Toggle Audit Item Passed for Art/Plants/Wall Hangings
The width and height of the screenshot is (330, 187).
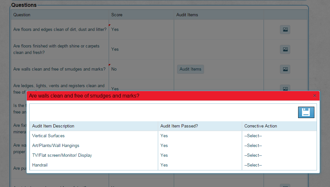164,146
